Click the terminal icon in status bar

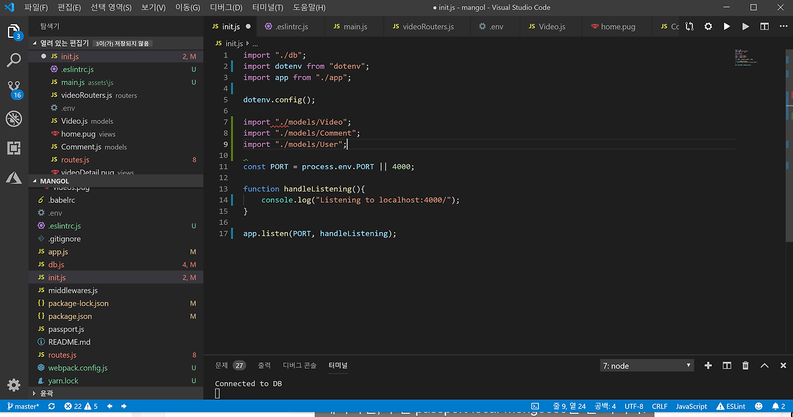tap(535, 406)
